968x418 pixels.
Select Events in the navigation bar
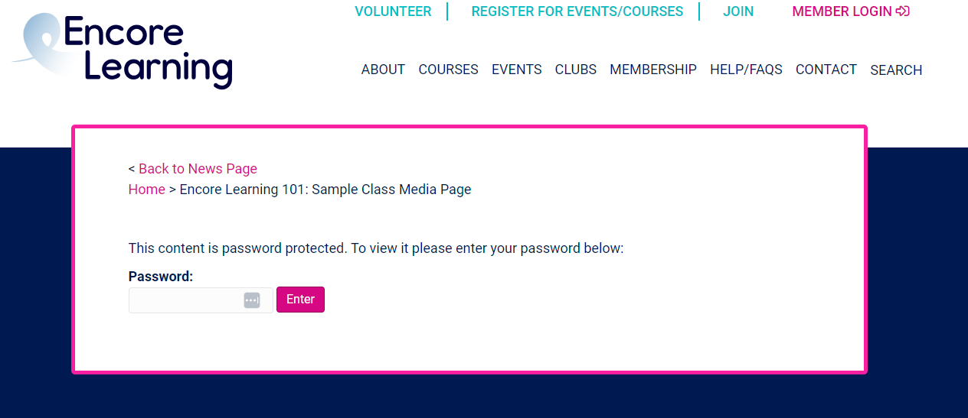[x=516, y=70]
